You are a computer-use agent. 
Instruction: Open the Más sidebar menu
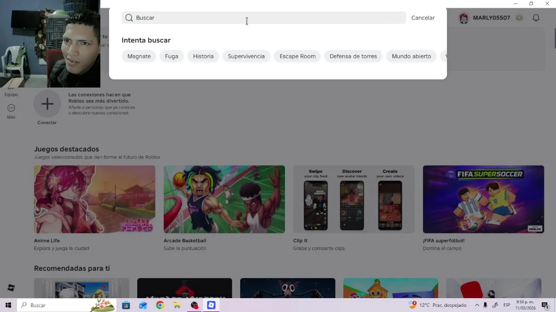point(11,111)
